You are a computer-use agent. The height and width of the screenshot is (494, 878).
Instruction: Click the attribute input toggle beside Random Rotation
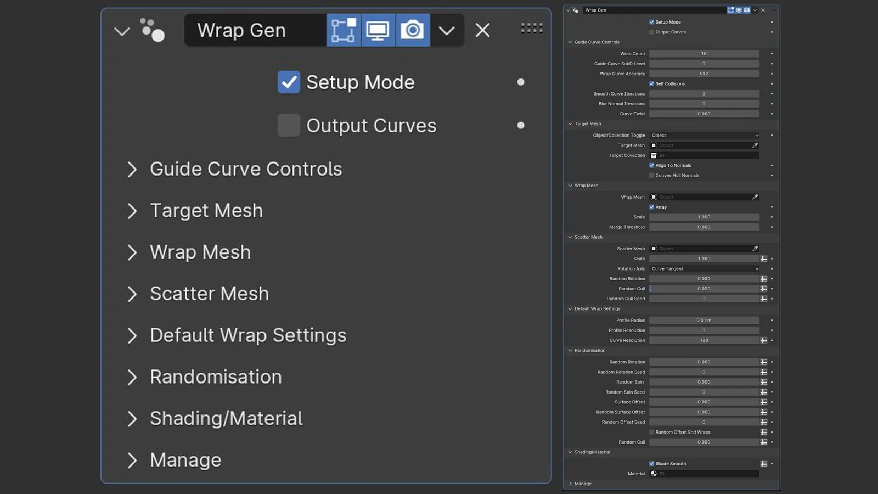pos(764,278)
